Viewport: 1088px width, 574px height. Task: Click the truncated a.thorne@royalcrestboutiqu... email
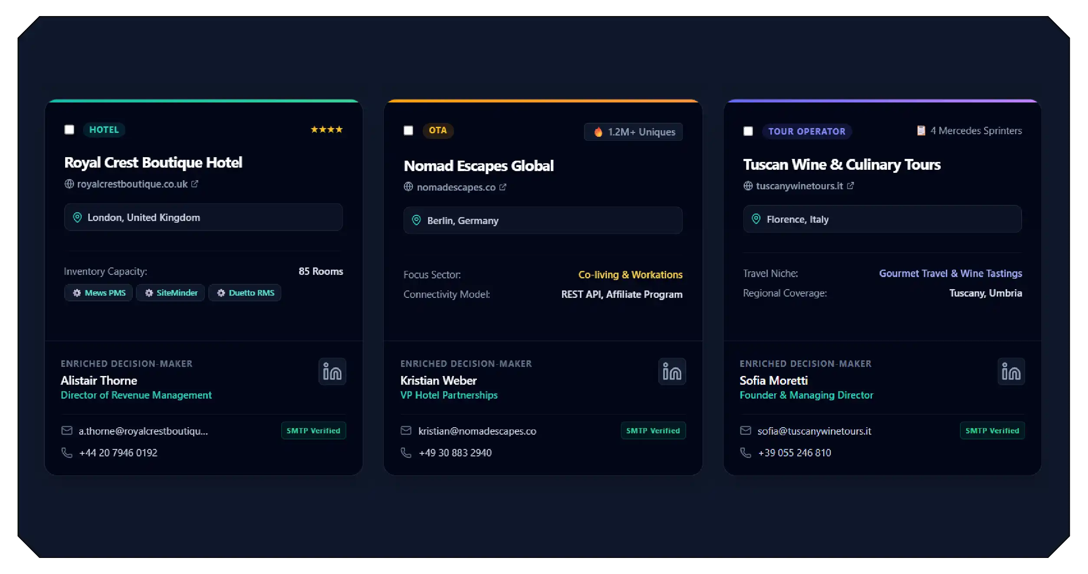coord(143,431)
